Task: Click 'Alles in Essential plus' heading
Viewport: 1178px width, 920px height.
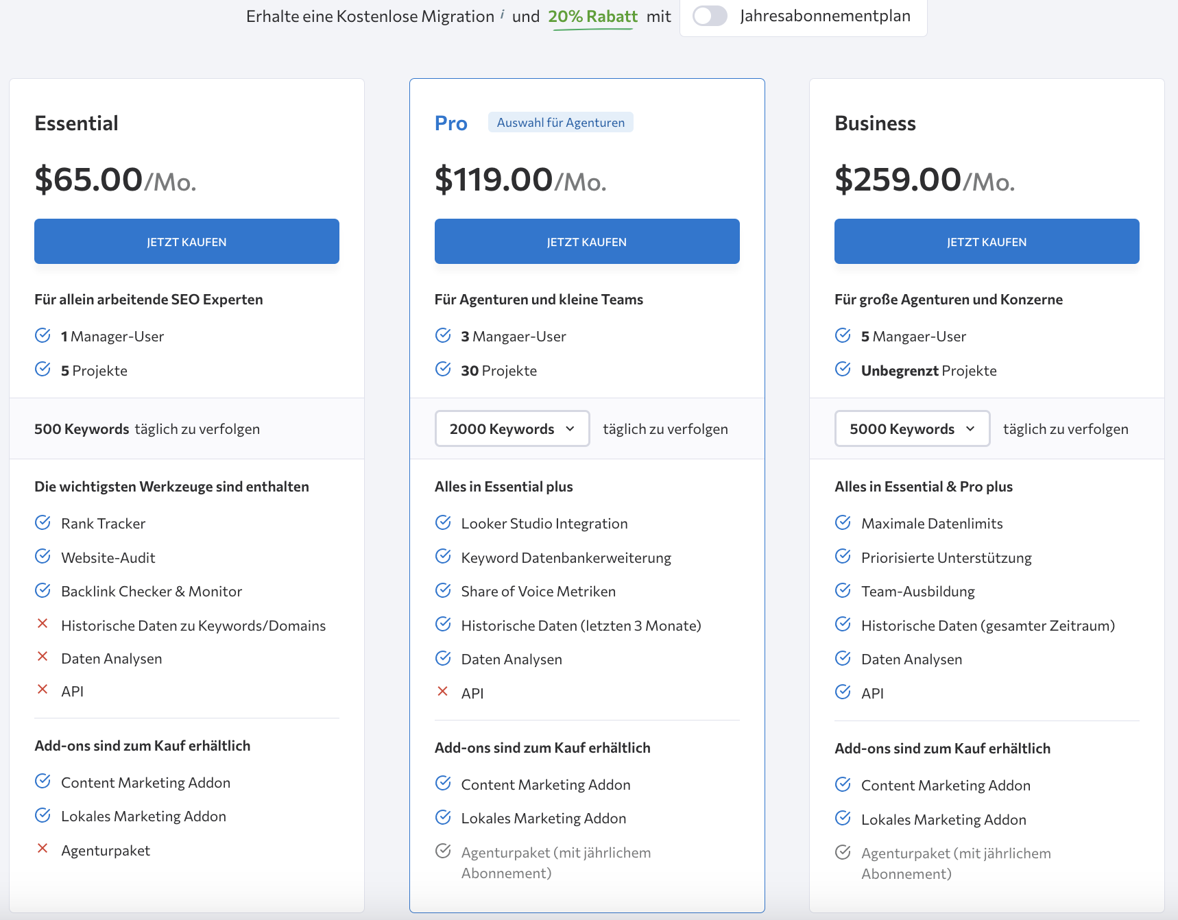Action: point(504,487)
